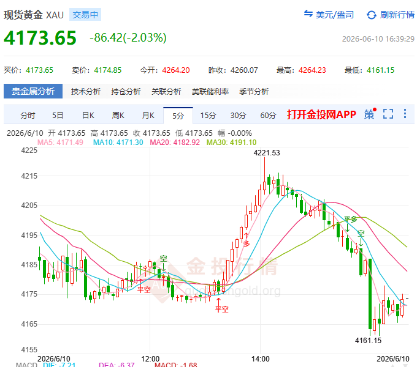Select the 30分 chart interval

coord(238,116)
